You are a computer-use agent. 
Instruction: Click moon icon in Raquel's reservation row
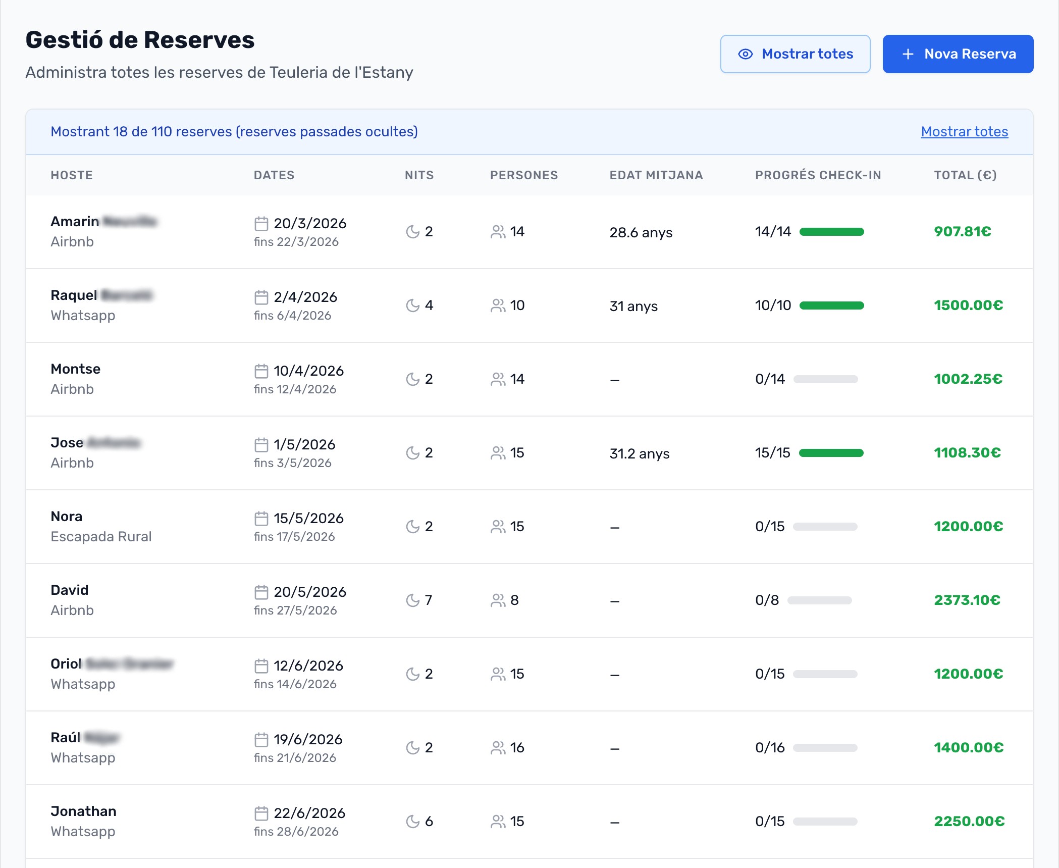413,305
